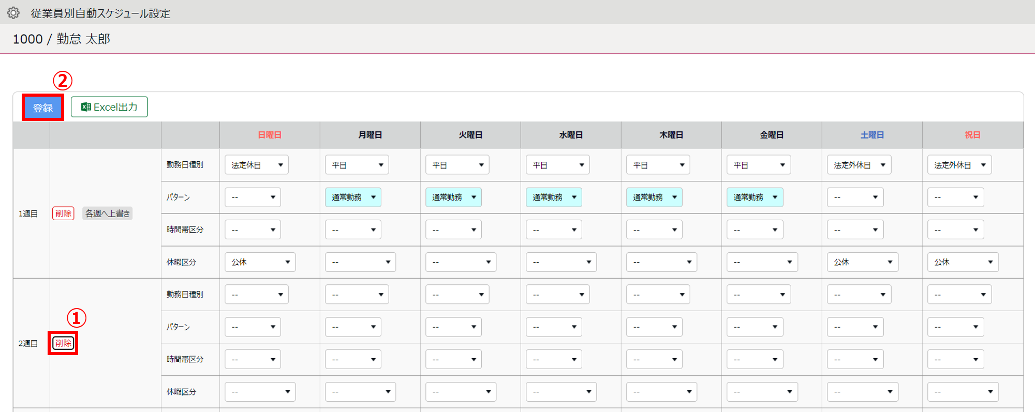Click the 1週目 row label
Viewport: 1035px width, 412px height.
click(x=28, y=213)
